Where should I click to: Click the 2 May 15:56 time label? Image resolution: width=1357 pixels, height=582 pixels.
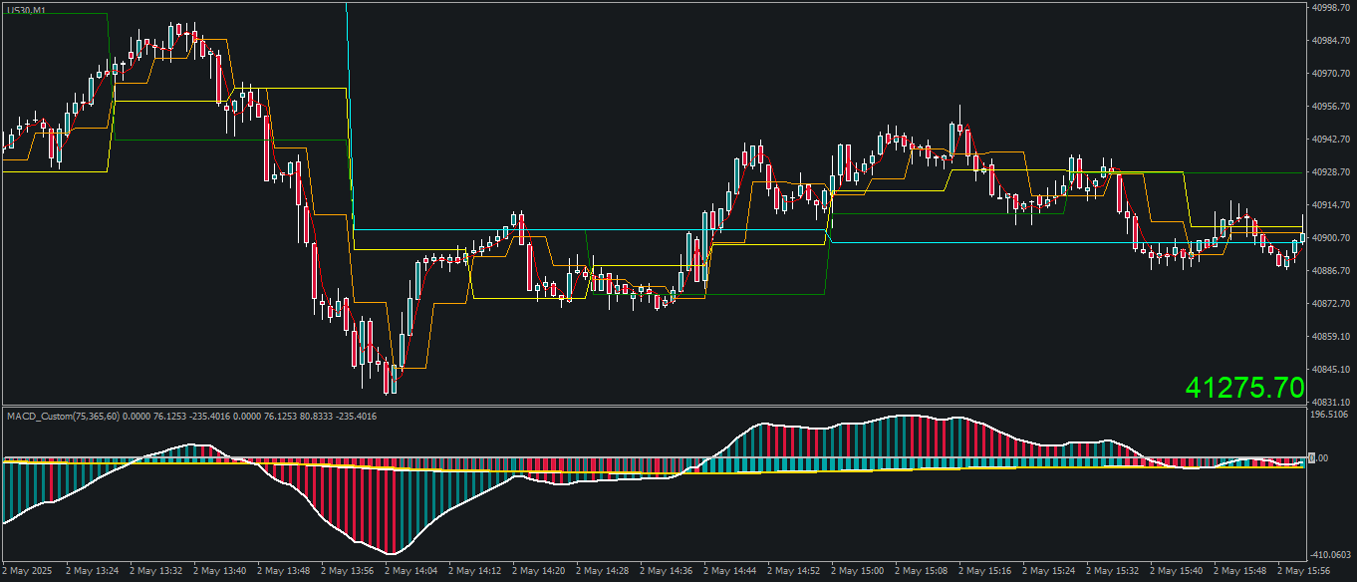1303,571
